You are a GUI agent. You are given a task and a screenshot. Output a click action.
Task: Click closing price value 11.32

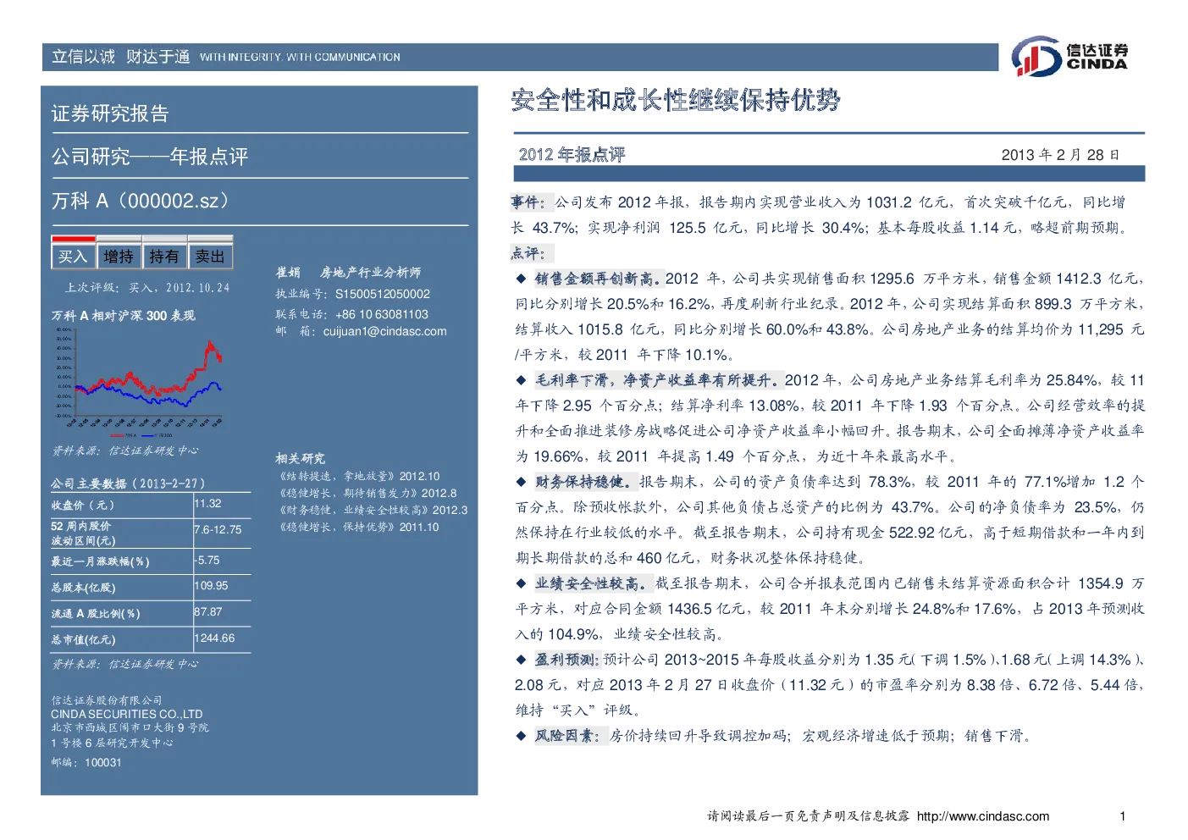[x=207, y=503]
